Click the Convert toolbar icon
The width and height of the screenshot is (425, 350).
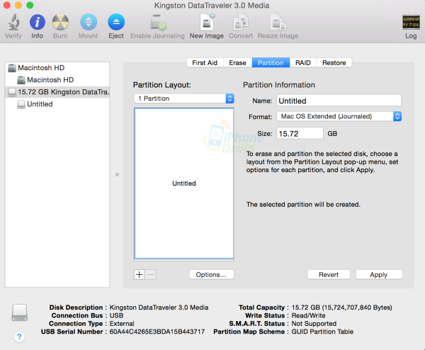click(x=241, y=22)
